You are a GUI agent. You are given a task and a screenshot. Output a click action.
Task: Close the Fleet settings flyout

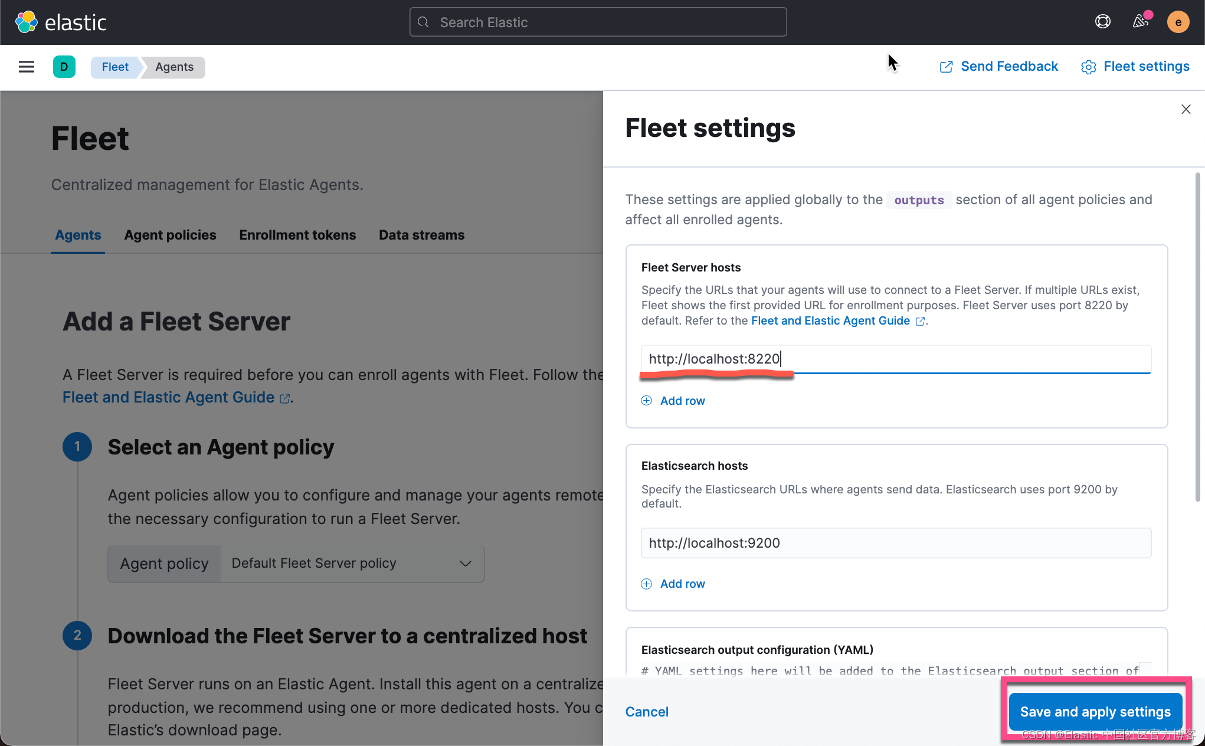point(1186,109)
